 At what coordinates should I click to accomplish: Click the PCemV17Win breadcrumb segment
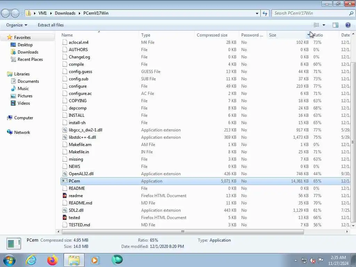[x=96, y=13]
